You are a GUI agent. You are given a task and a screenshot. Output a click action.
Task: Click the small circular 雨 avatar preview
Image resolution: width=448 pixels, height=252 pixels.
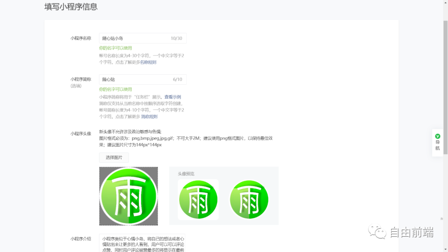click(198, 199)
